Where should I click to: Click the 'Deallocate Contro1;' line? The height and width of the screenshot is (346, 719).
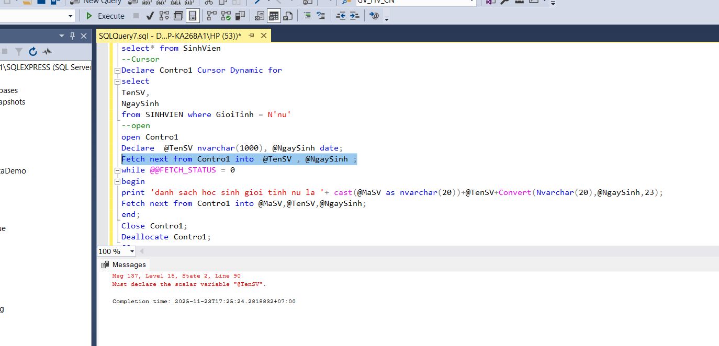166,237
